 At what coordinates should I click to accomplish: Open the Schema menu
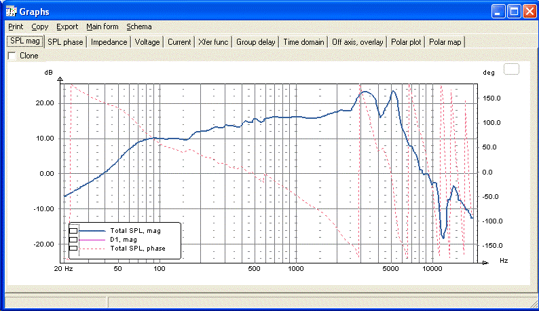(x=139, y=27)
